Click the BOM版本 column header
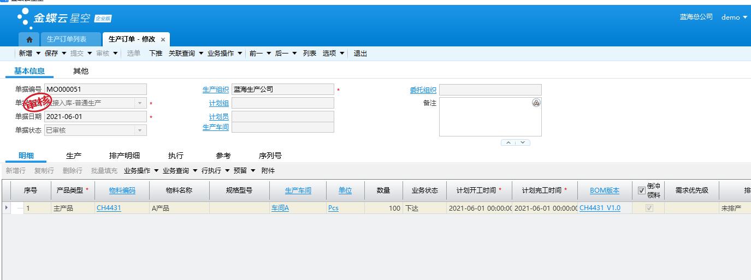The image size is (751, 280). point(605,190)
